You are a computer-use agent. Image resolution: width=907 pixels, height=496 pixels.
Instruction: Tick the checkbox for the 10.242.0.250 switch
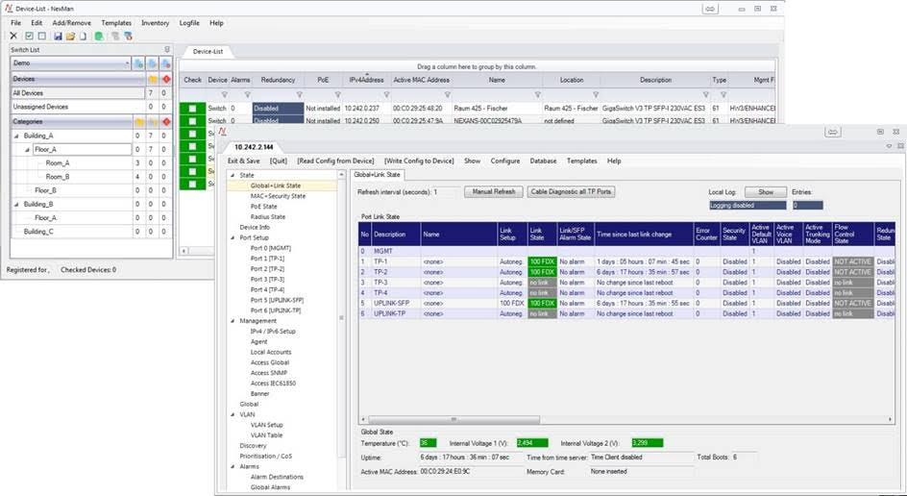point(192,121)
